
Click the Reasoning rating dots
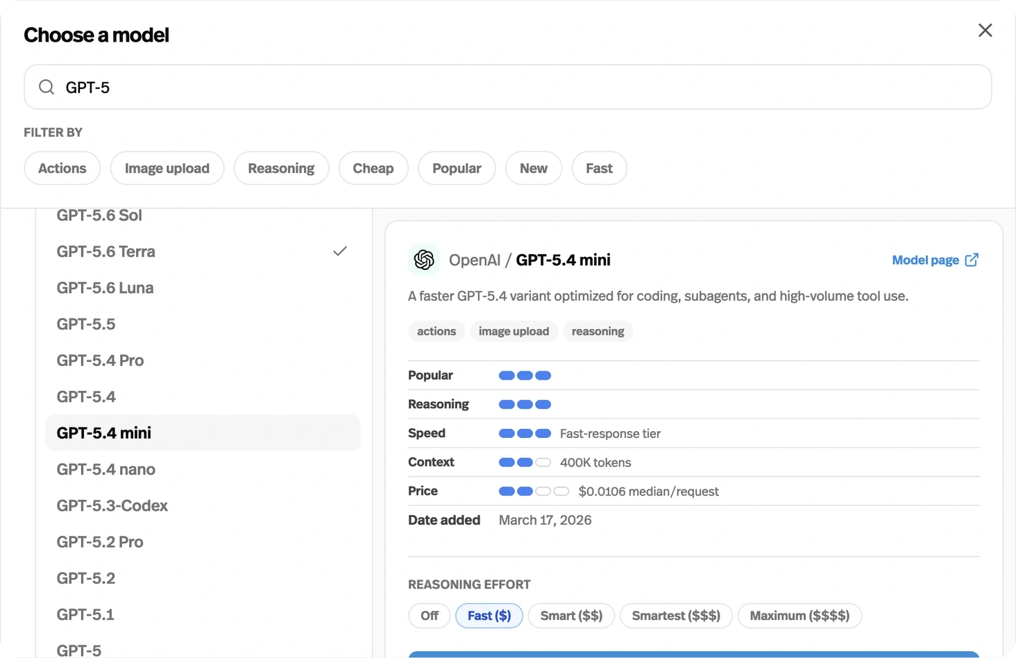pyautogui.click(x=525, y=405)
